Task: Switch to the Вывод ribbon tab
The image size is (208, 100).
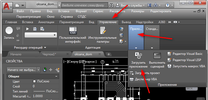Action: pos(126,22)
